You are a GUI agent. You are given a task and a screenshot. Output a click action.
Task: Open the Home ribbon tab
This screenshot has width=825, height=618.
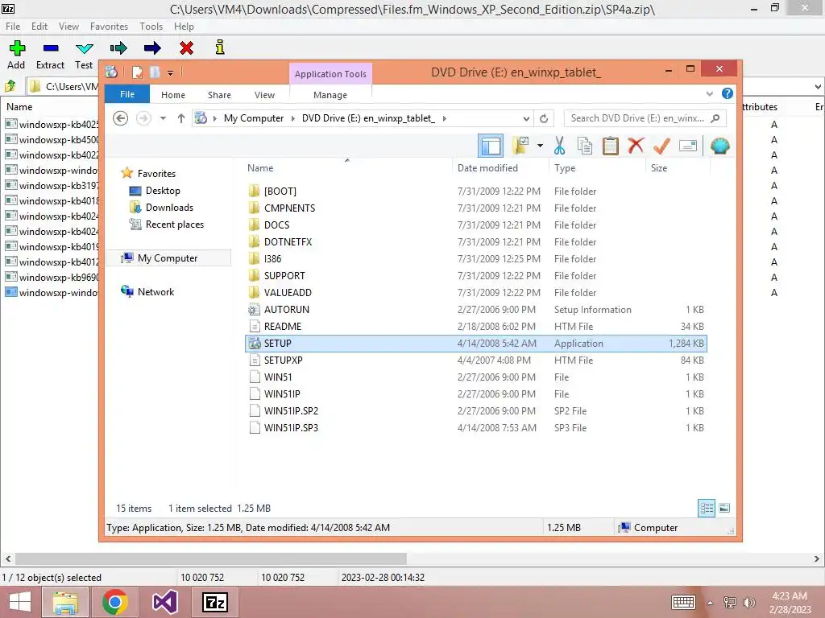(173, 95)
